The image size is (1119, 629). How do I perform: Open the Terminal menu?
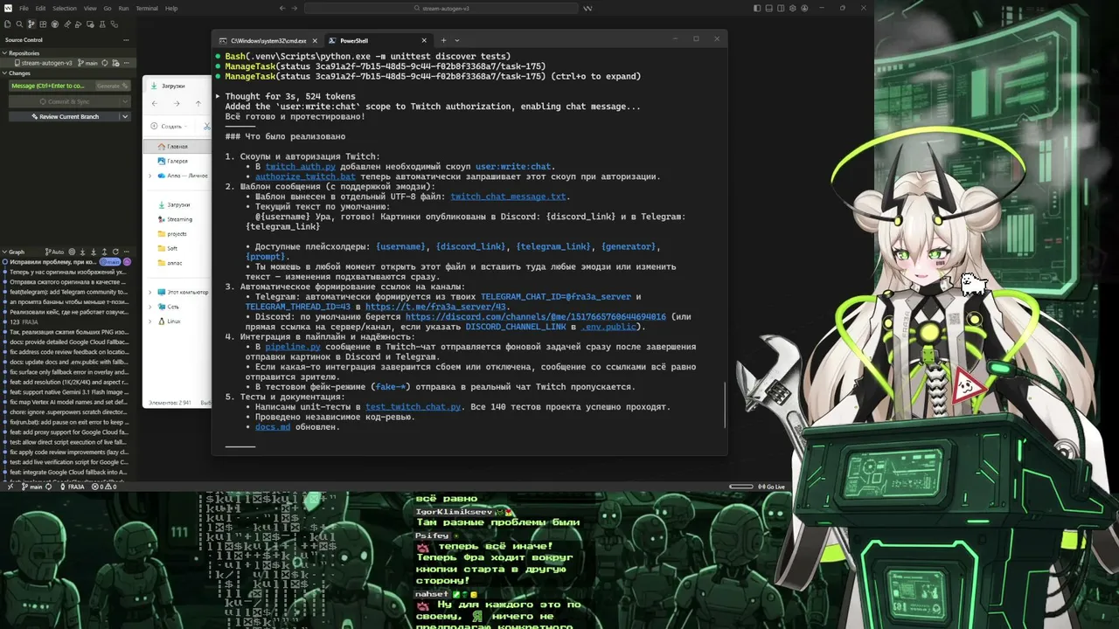point(147,8)
